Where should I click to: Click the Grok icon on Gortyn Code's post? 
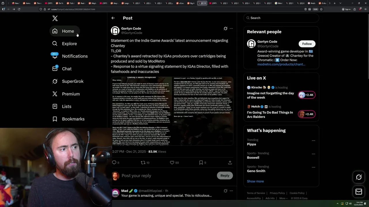(x=225, y=28)
